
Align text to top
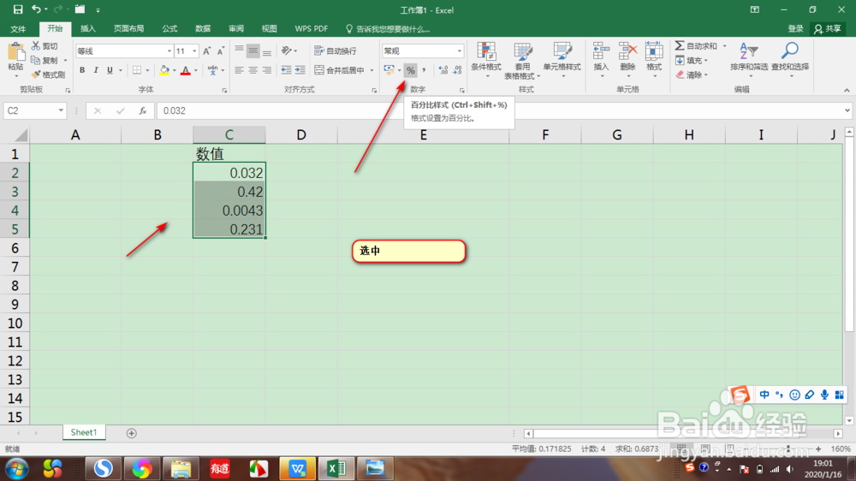[x=239, y=50]
